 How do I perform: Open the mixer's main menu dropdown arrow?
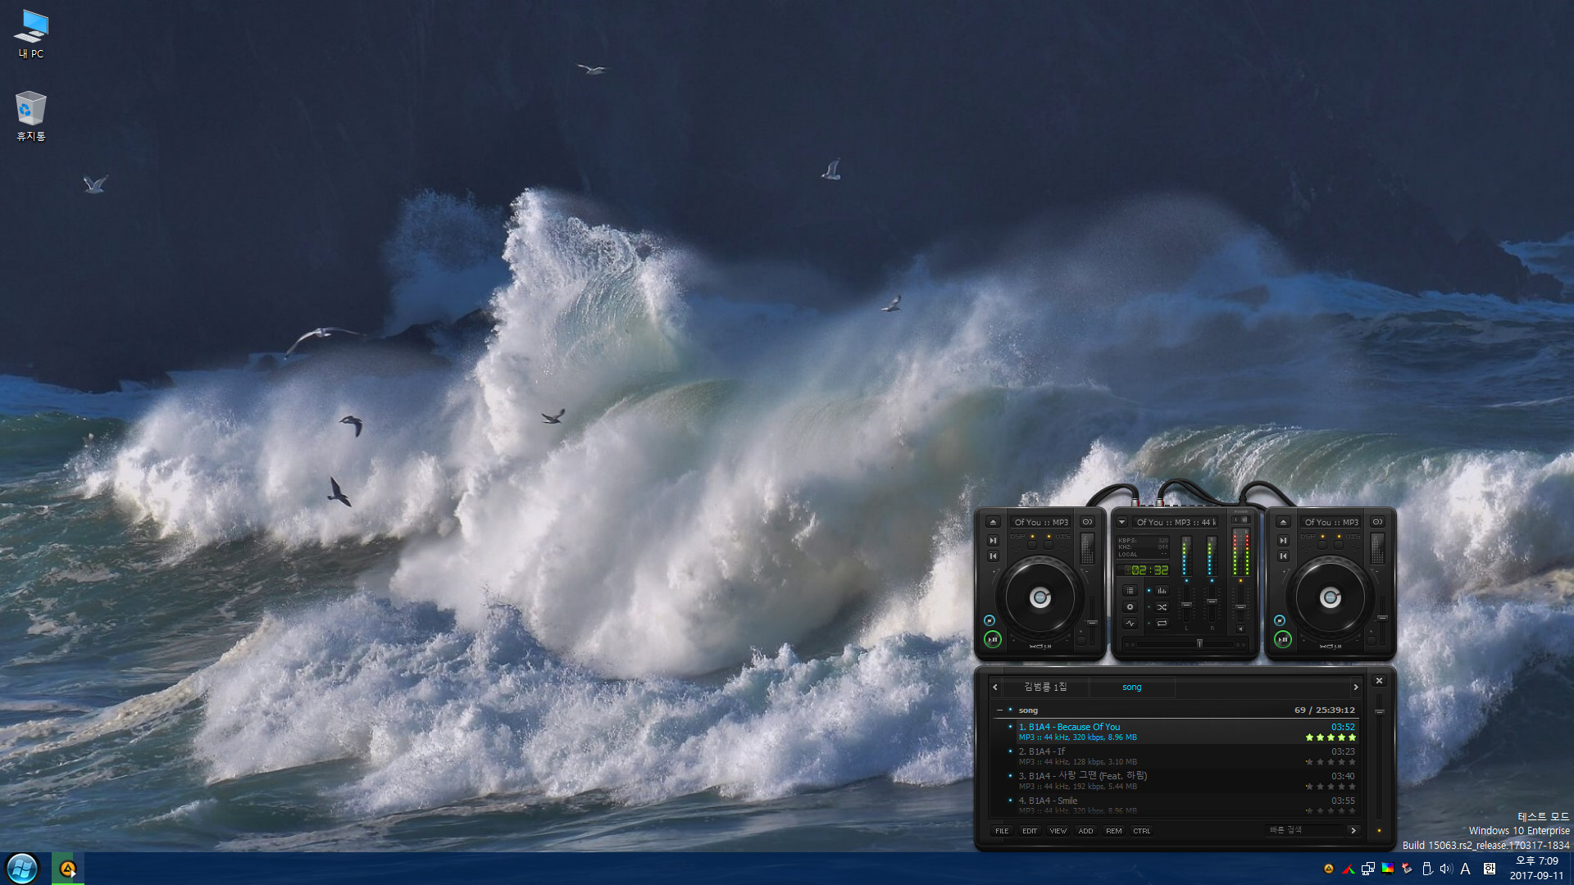click(1121, 522)
